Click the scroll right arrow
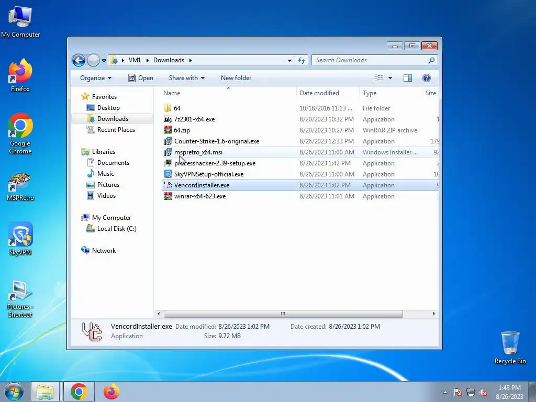Viewport: 536px width, 402px height. tap(434, 314)
